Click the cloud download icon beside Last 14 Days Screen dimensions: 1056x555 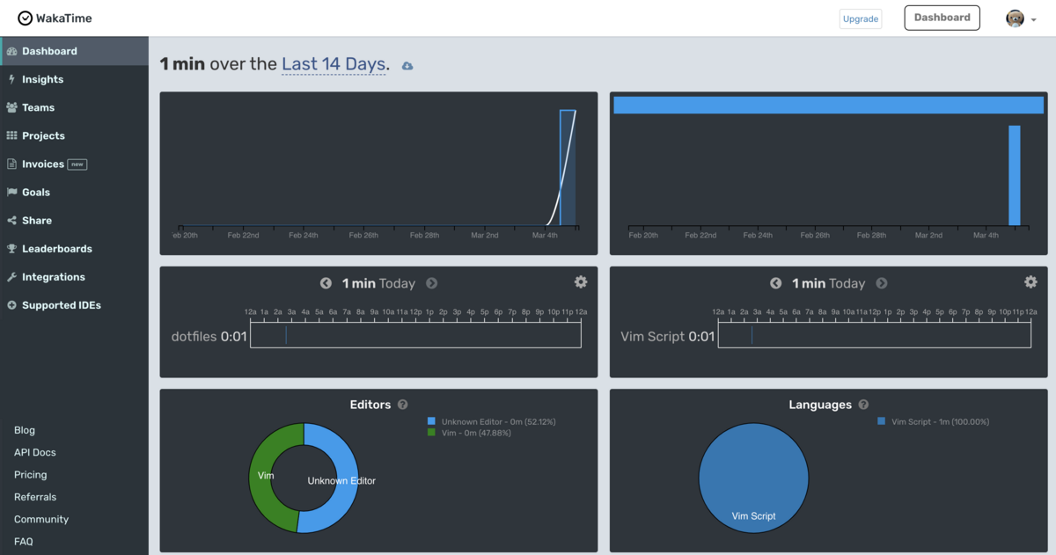click(x=407, y=66)
